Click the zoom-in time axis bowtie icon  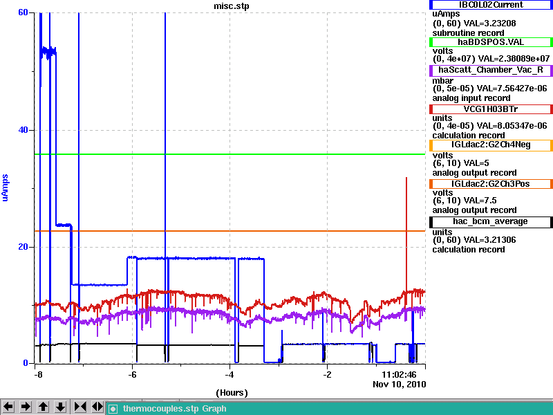[x=79, y=407]
